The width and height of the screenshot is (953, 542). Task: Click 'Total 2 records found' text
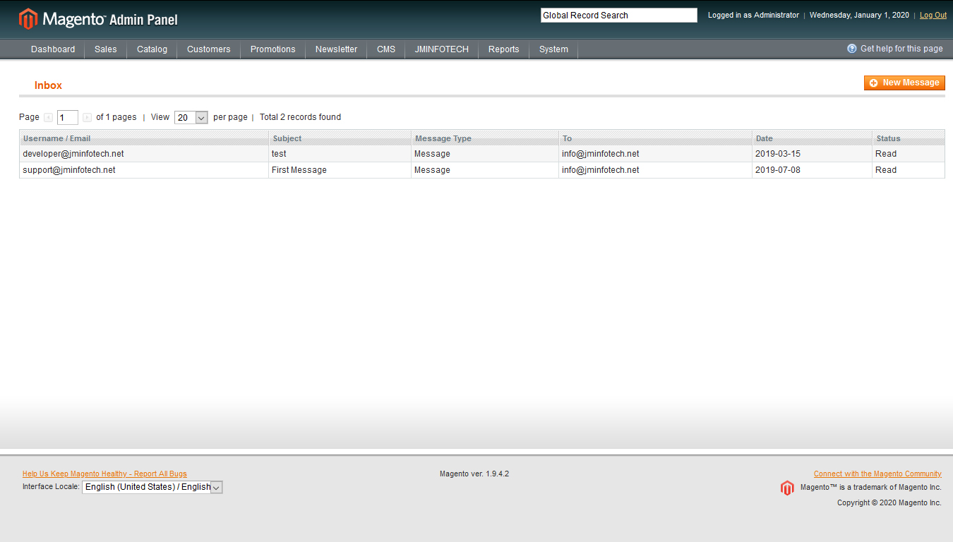[x=300, y=117]
